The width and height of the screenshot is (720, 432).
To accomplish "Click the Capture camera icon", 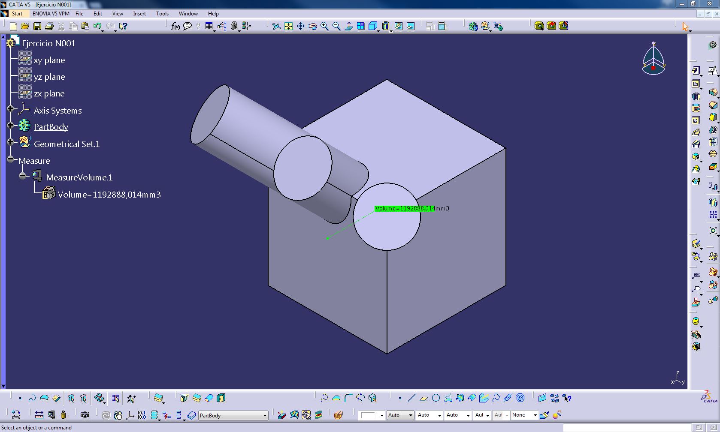I will (x=85, y=415).
